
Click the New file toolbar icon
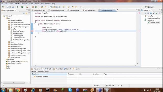pyautogui.click(x=3, y=7)
